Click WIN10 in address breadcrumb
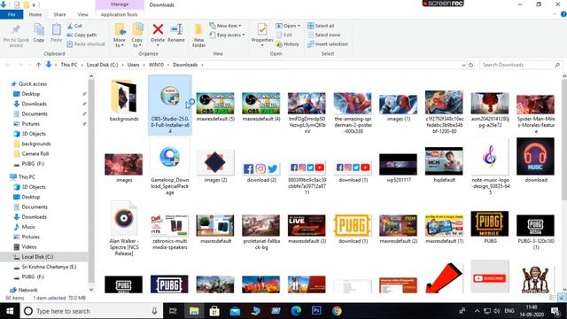This screenshot has width=567, height=319. point(156,65)
